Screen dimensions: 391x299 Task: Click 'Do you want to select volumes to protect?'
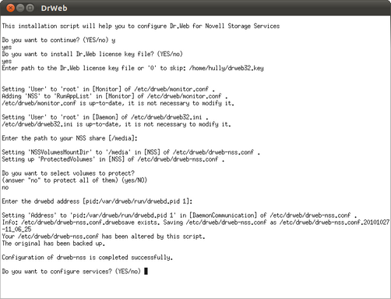coord(68,173)
